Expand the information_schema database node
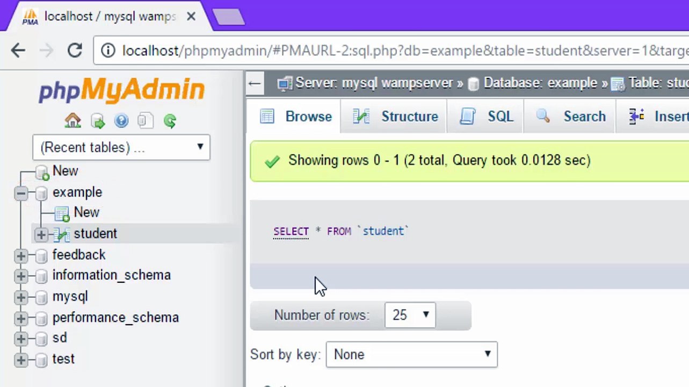Image resolution: width=689 pixels, height=387 pixels. (x=21, y=276)
